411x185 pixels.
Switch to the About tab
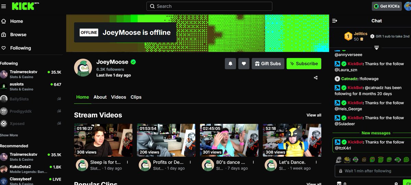pos(100,97)
